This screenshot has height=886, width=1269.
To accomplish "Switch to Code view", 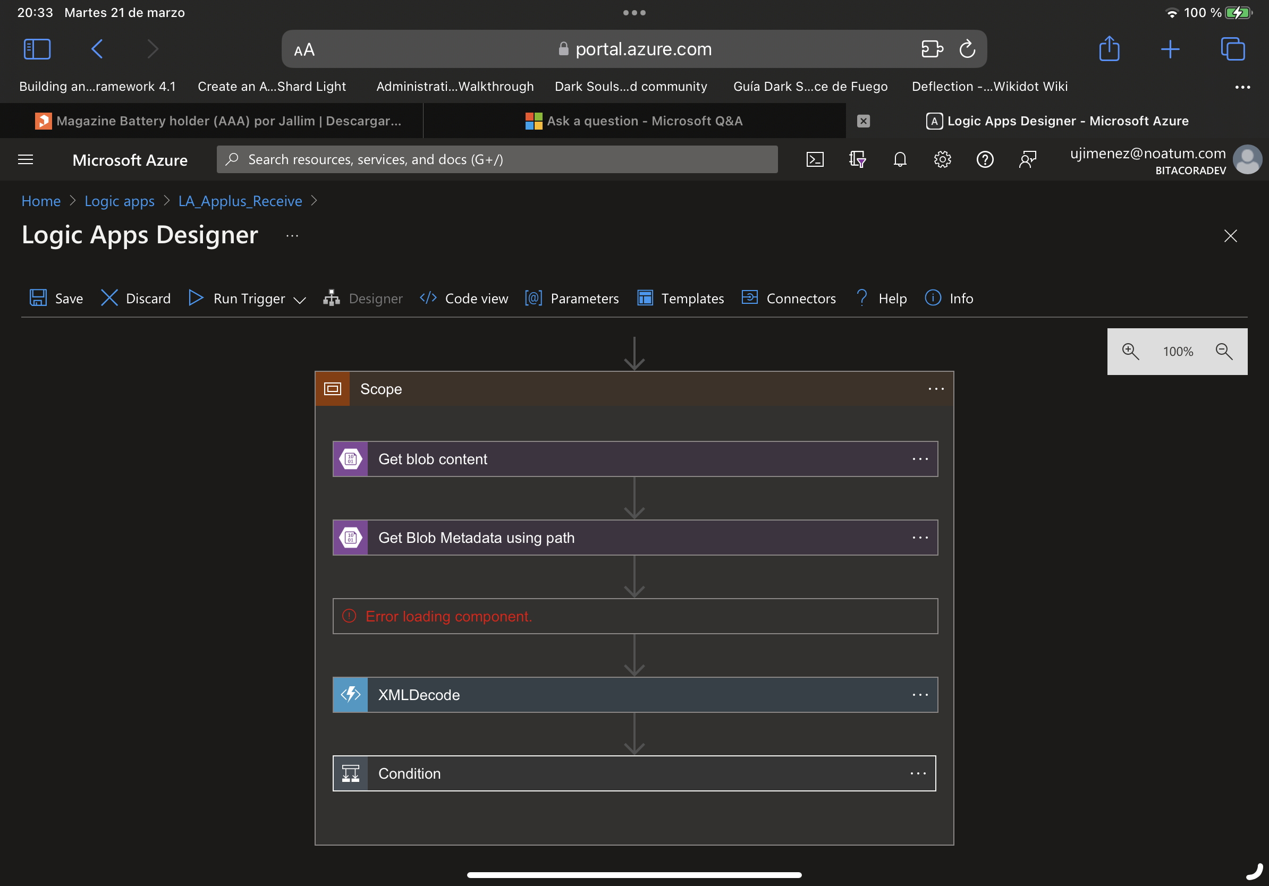I will pos(464,299).
